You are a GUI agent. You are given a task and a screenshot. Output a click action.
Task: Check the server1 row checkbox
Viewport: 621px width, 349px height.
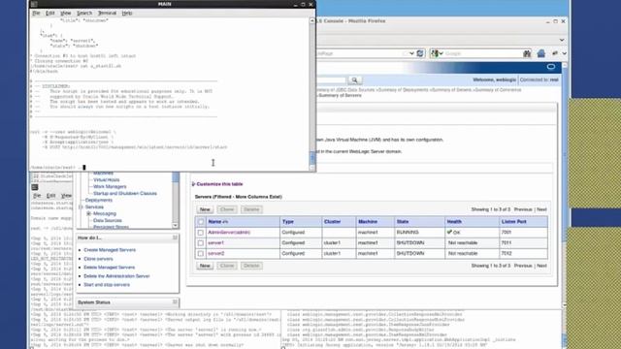(201, 243)
